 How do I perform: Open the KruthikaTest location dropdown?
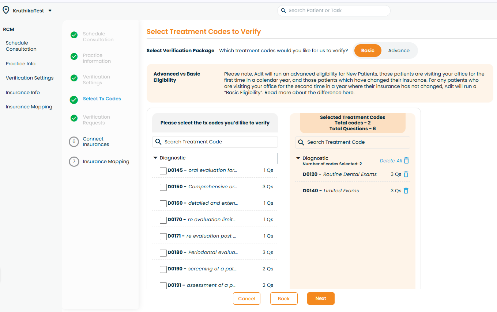(x=50, y=11)
